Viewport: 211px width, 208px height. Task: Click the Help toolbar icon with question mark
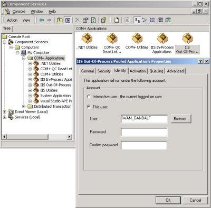pos(103,20)
